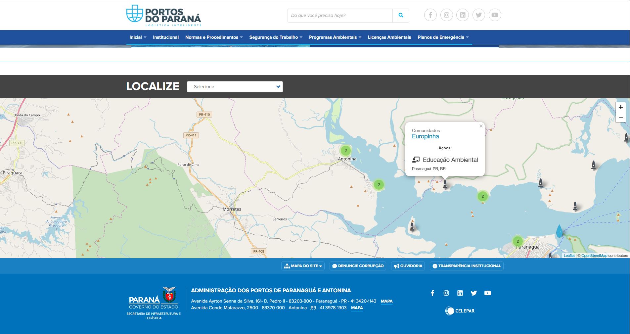The height and width of the screenshot is (334, 630).
Task: Open the OpenStreetMap attribution link
Action: click(594, 256)
